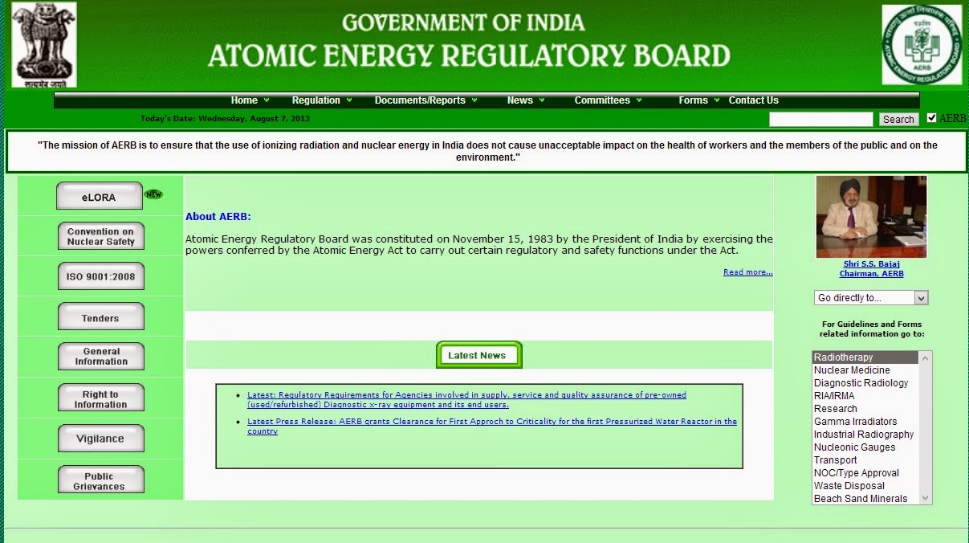Viewport: 969px width, 543px height.
Task: Click the guidelines list scrollbar up arrow
Action: 926,357
